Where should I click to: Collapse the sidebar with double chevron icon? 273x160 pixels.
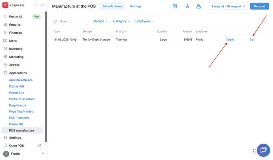(x=42, y=5)
